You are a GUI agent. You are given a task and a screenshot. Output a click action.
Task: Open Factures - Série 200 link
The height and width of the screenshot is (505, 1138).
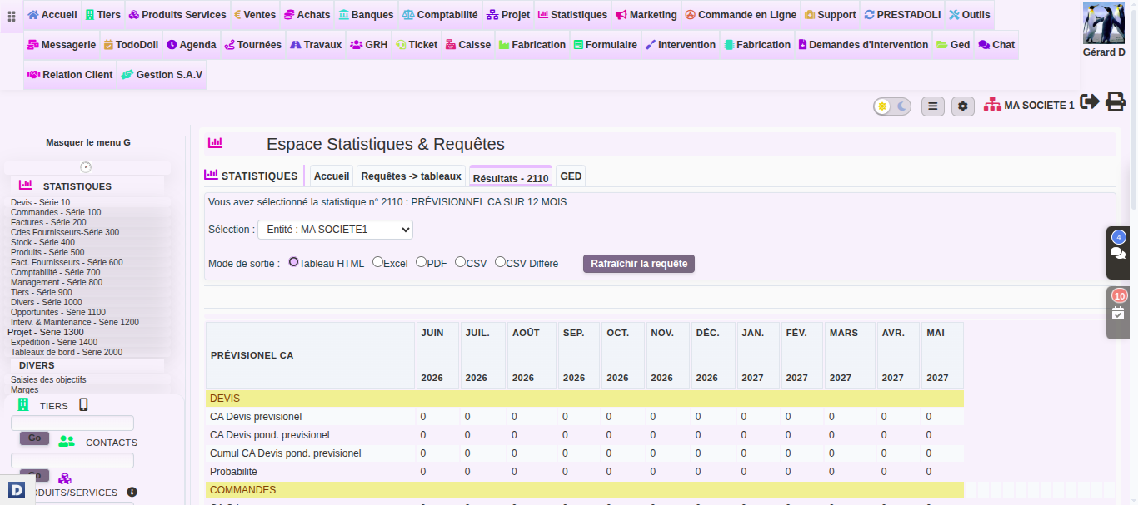tap(48, 222)
